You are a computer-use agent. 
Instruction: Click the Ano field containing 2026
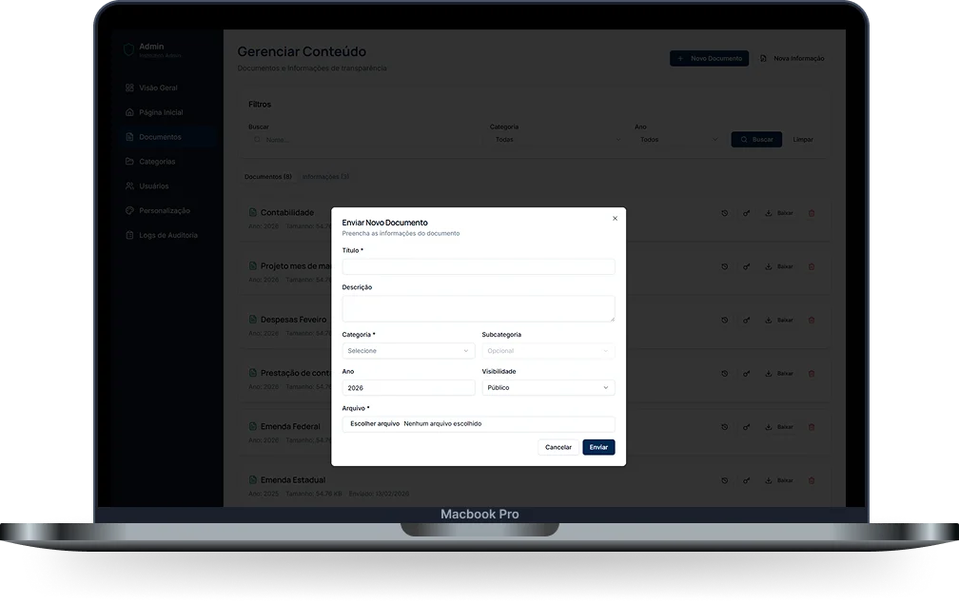[408, 387]
